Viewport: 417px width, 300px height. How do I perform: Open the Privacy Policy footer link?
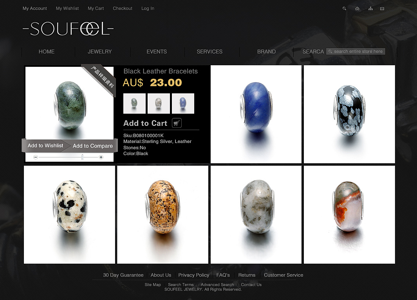(193, 275)
